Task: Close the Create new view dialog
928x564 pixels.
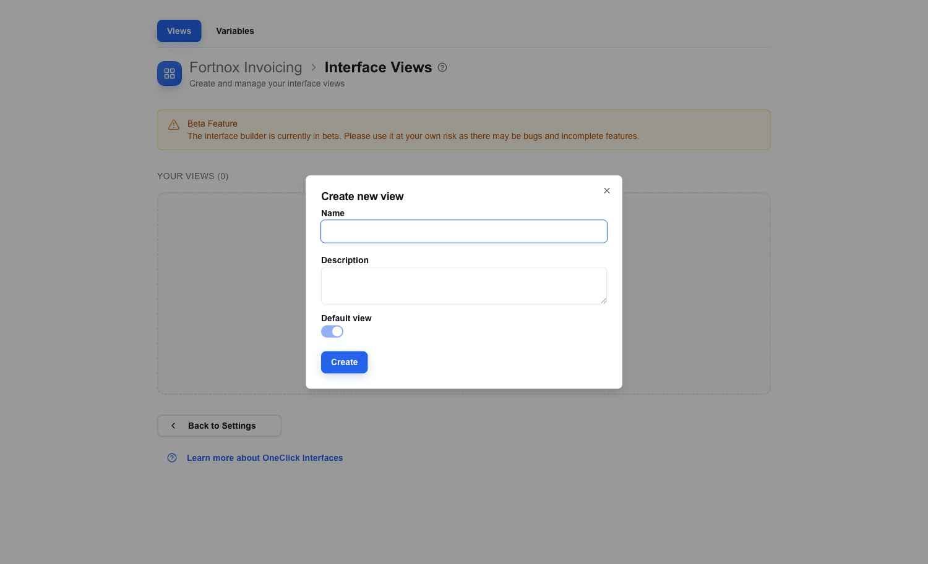Action: point(607,191)
